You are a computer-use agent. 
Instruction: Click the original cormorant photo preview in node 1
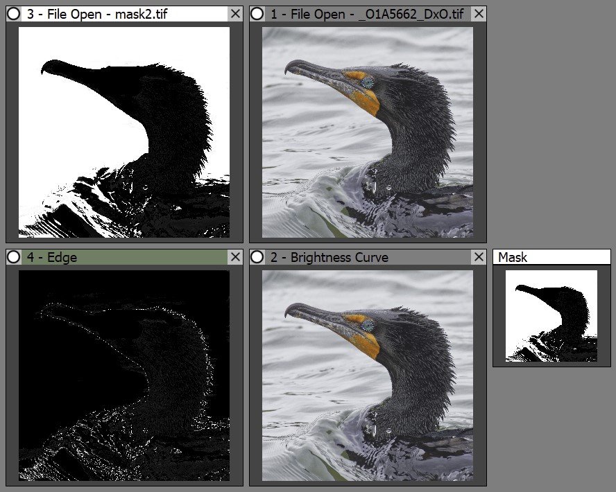[x=367, y=132]
